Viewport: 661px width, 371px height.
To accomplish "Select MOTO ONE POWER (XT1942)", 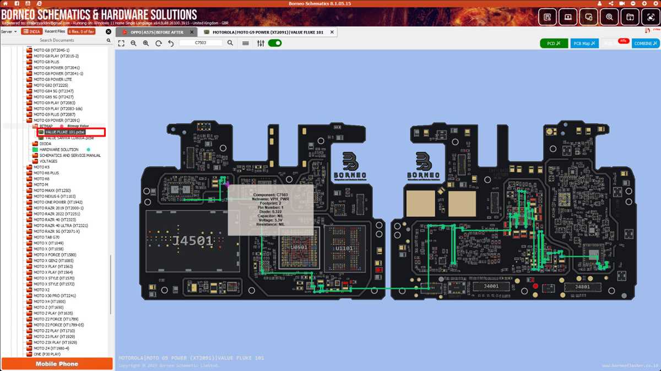I will click(x=58, y=202).
